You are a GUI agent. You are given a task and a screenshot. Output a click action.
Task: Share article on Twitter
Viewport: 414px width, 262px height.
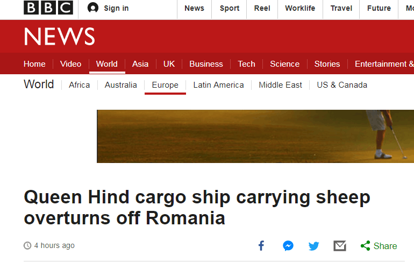tap(313, 246)
